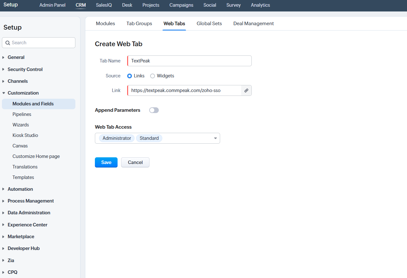Viewport: 407px width, 278px height.
Task: Click the Link URL input field
Action: [184, 90]
